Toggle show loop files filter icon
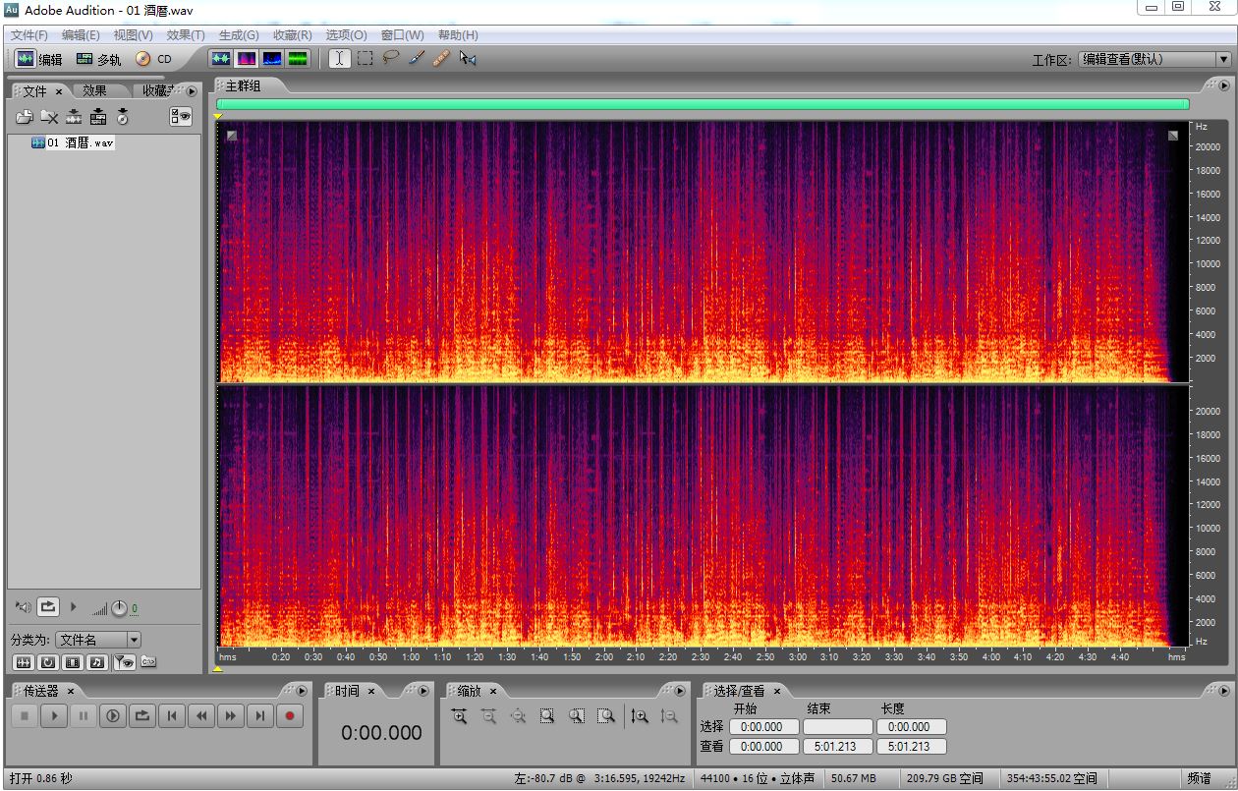The height and width of the screenshot is (791, 1238). 47,662
